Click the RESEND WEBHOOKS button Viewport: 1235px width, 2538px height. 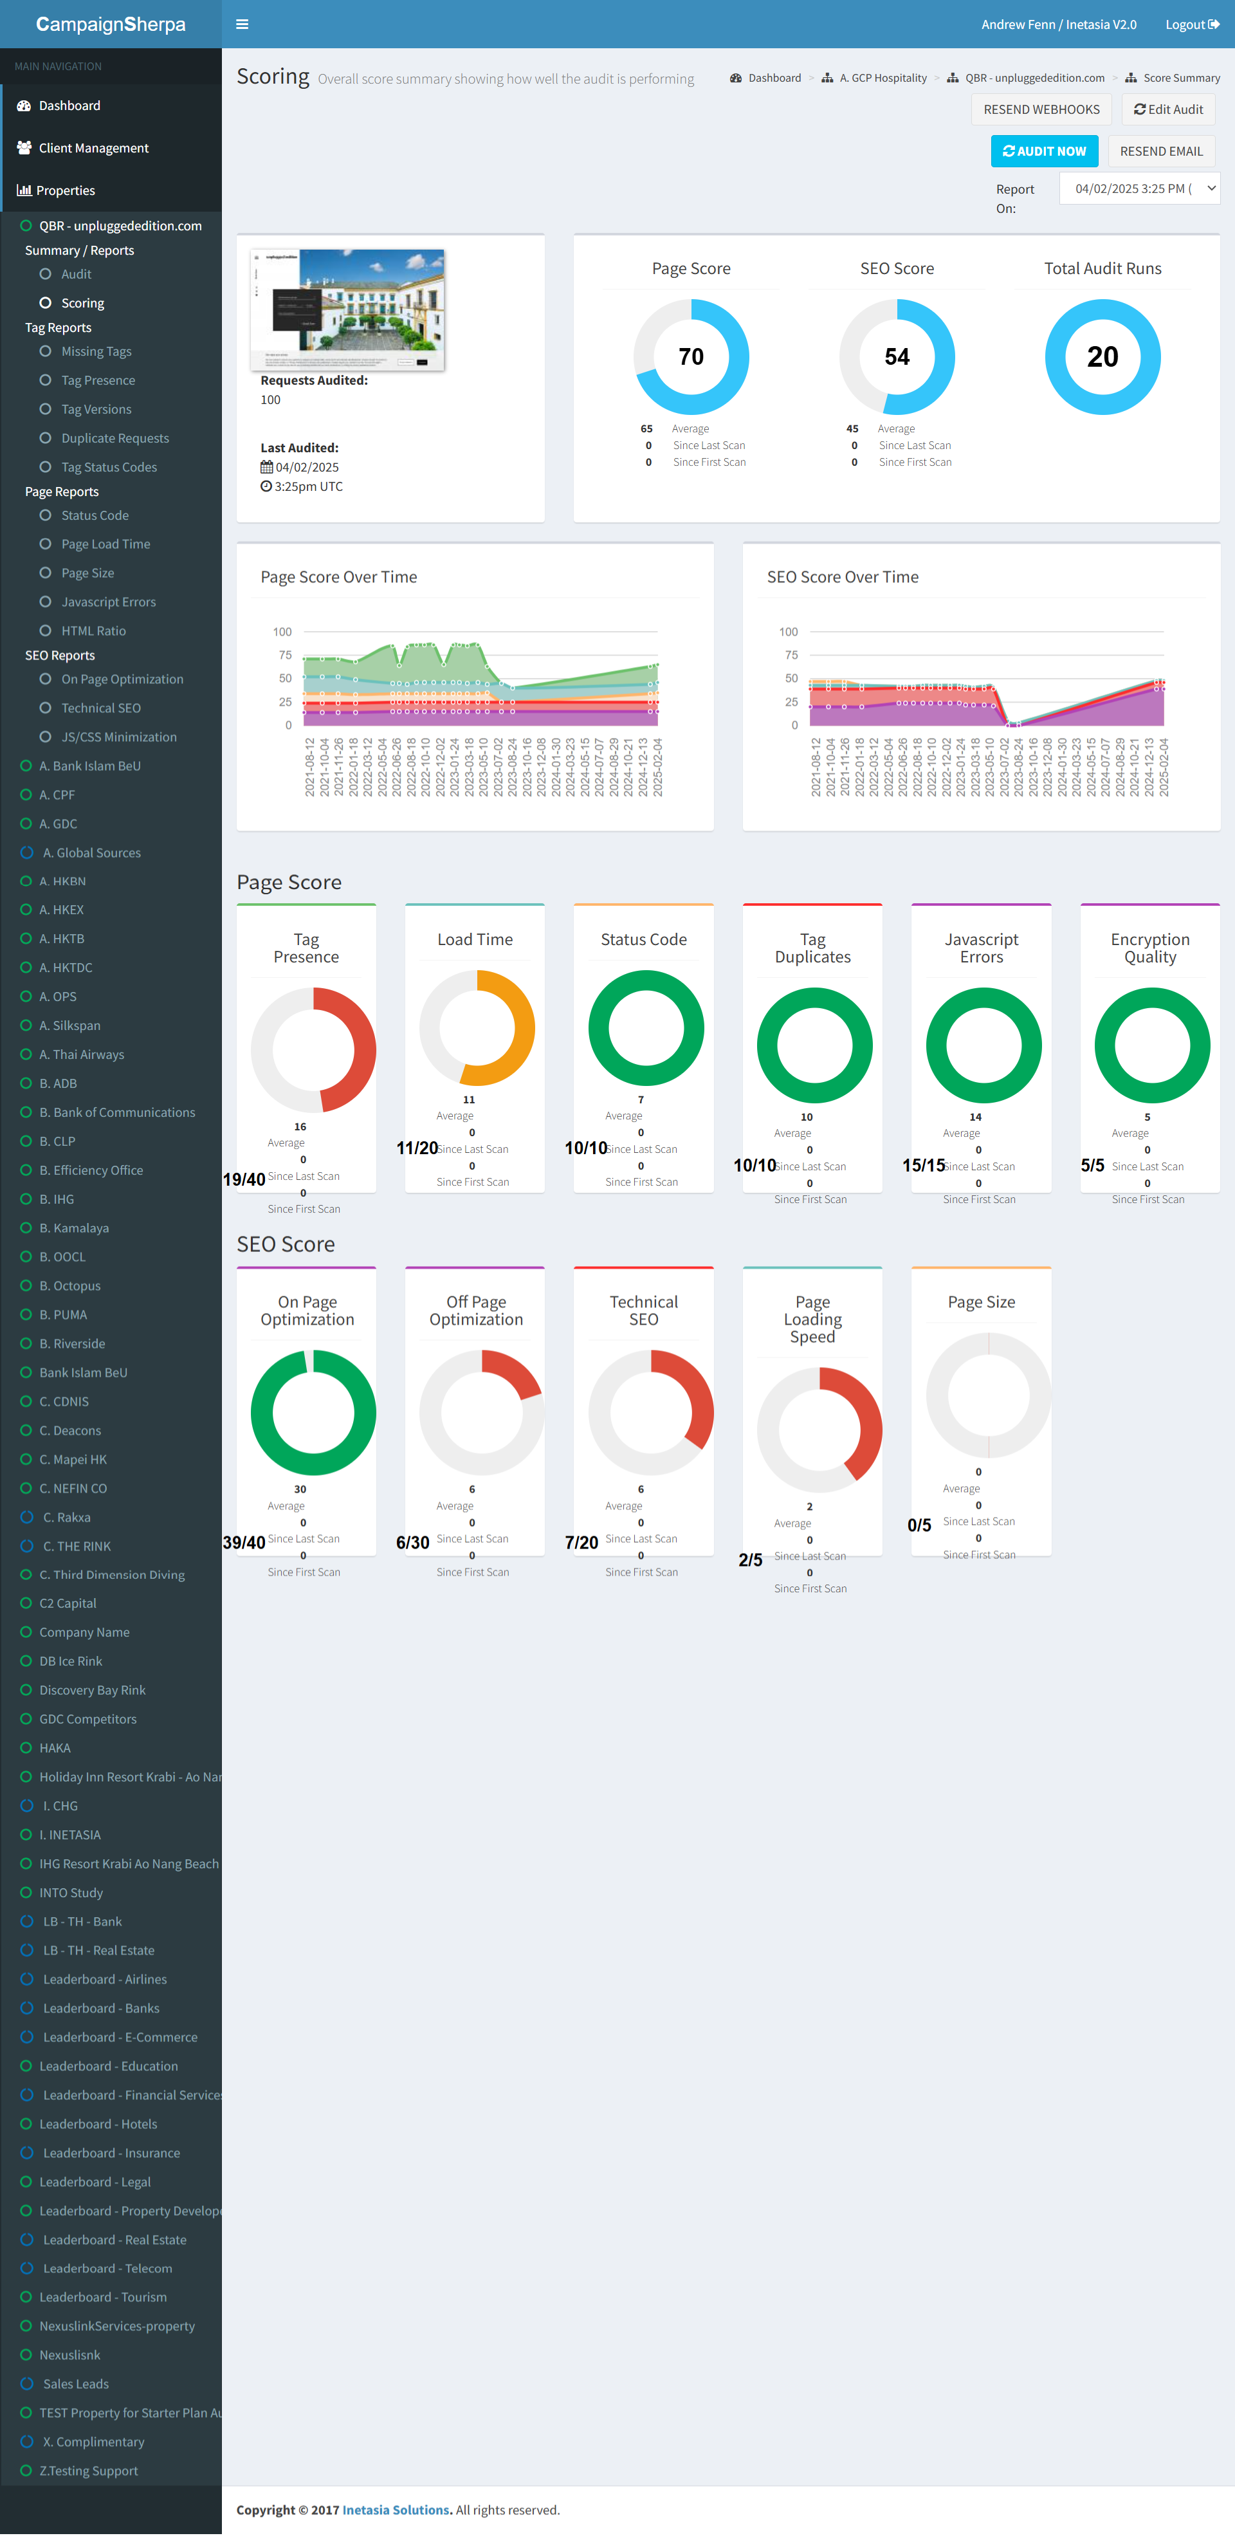click(x=1041, y=109)
